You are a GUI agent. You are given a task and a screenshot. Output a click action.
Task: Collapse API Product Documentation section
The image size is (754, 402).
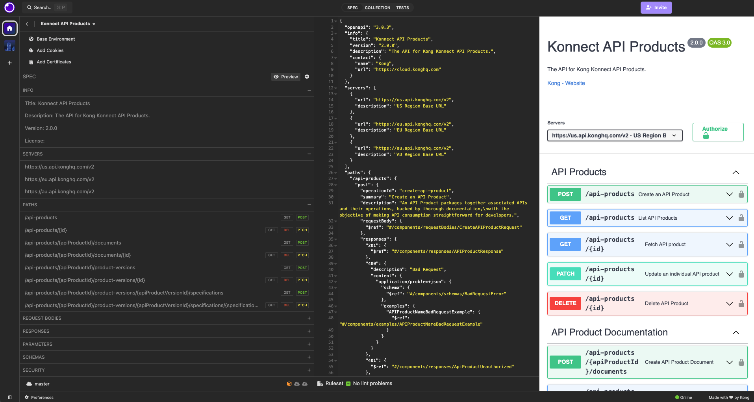[735, 333]
